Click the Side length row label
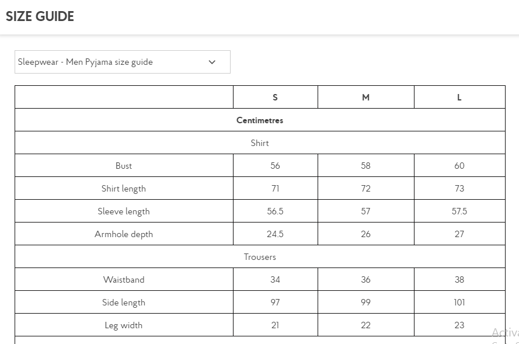This screenshot has width=519, height=344. (124, 303)
